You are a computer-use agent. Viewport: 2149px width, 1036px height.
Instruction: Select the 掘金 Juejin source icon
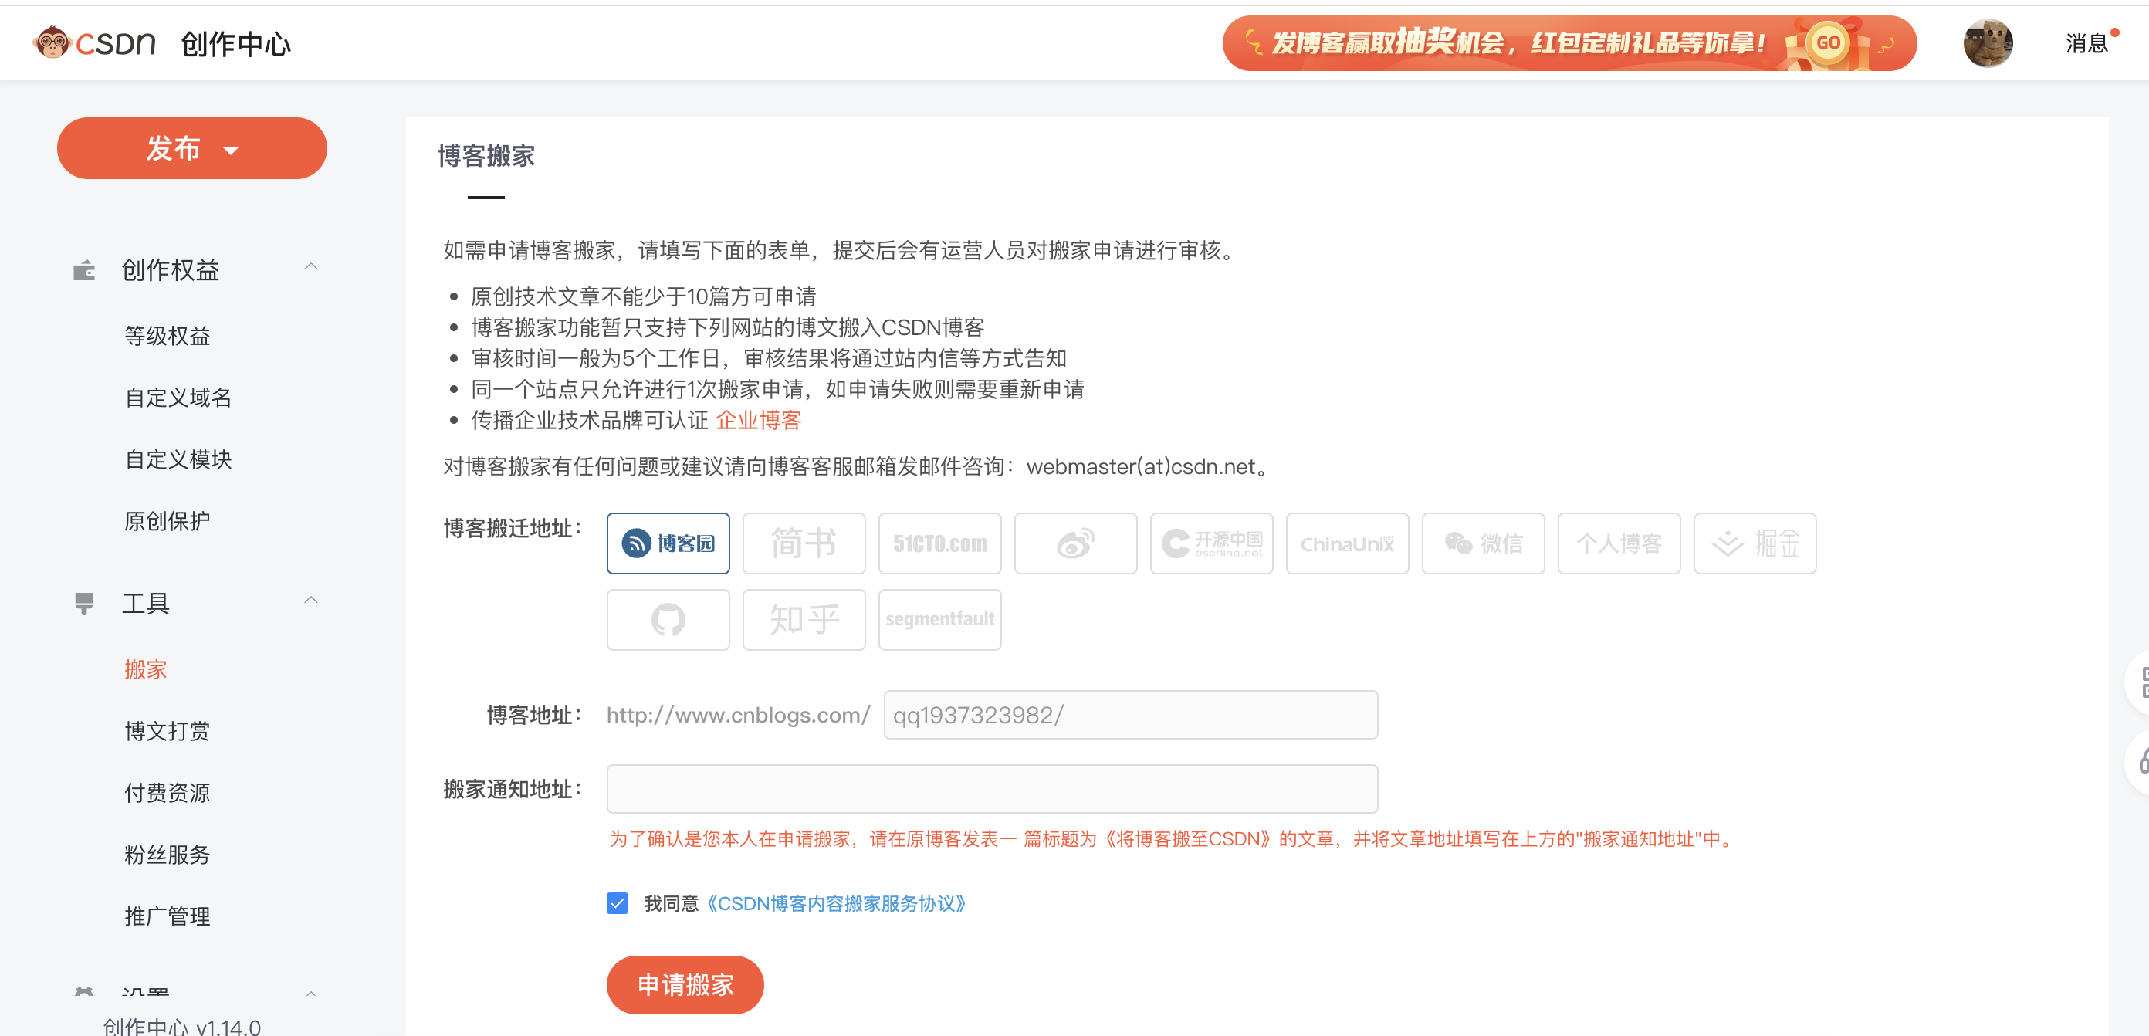pos(1755,543)
